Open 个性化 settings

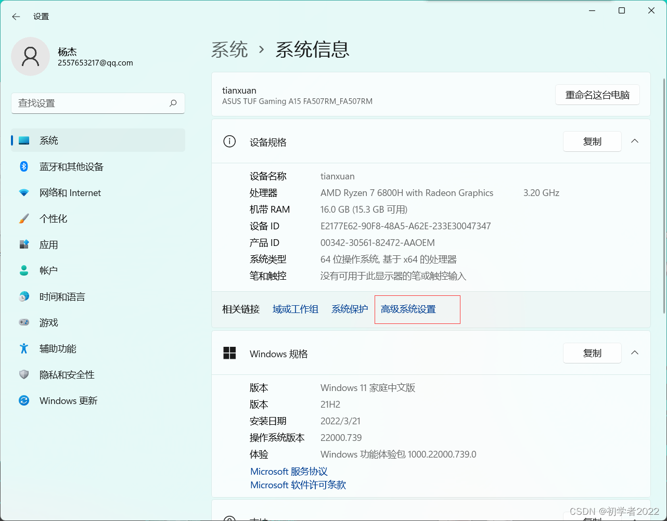point(98,218)
